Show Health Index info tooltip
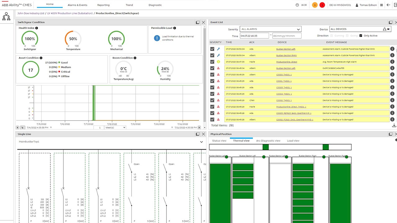 point(37,28)
